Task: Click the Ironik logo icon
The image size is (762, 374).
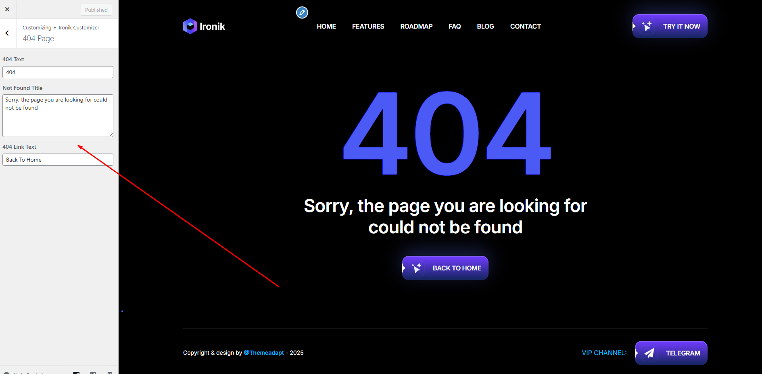Action: 190,26
